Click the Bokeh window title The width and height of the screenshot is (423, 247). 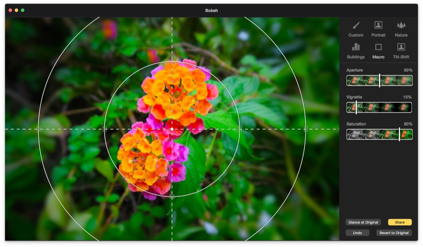click(211, 11)
